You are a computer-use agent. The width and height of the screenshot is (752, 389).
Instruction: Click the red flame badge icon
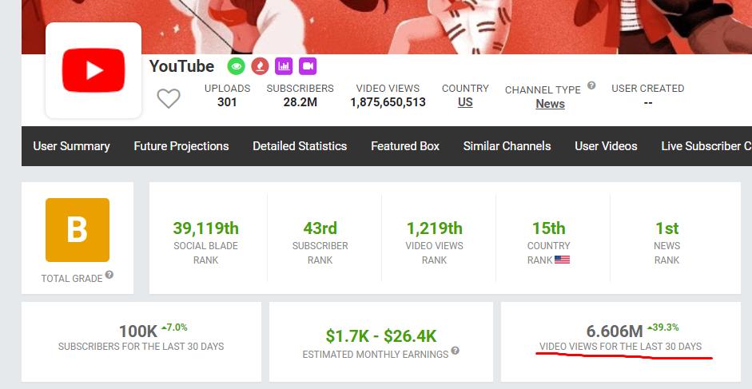[260, 66]
